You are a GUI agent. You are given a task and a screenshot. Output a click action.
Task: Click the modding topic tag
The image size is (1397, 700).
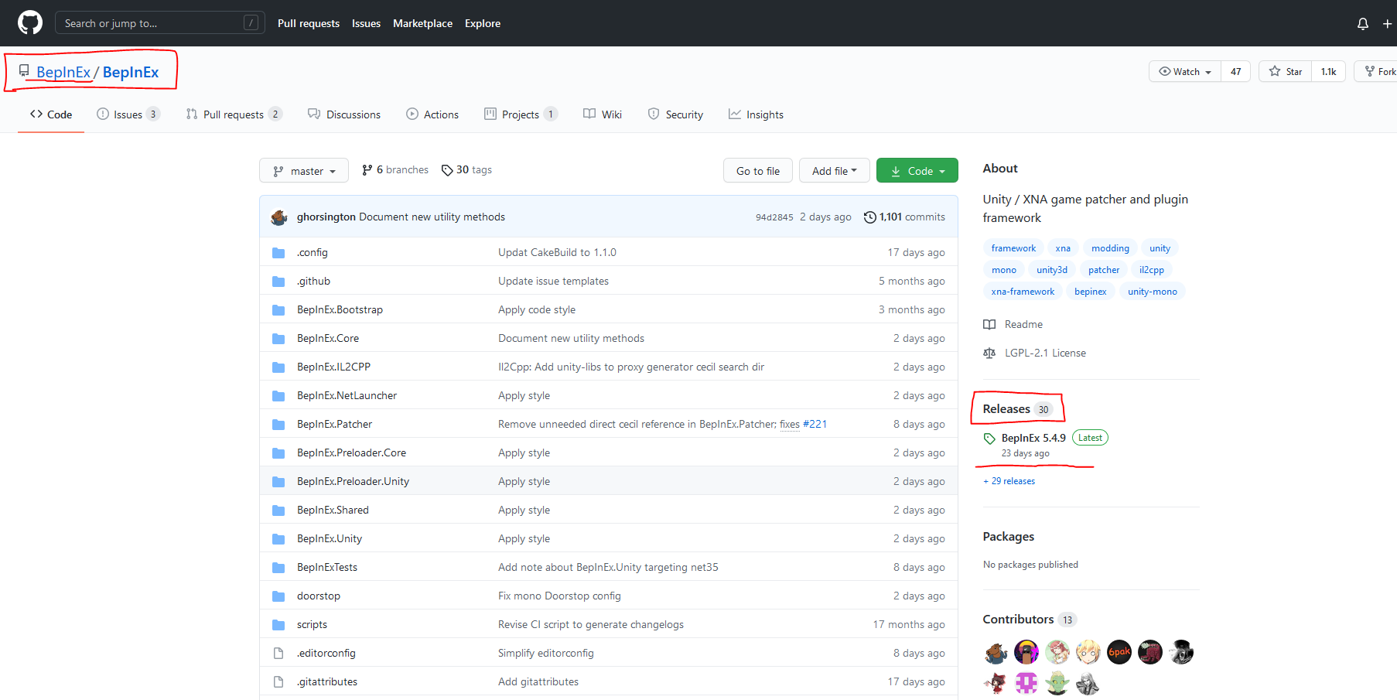[1110, 248]
